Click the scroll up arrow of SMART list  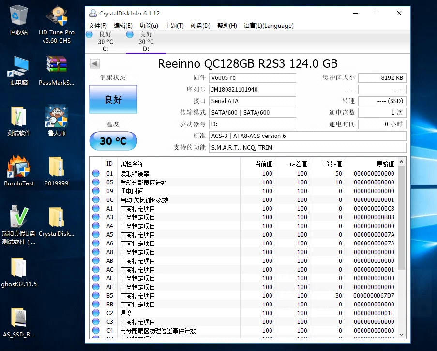[x=401, y=162]
